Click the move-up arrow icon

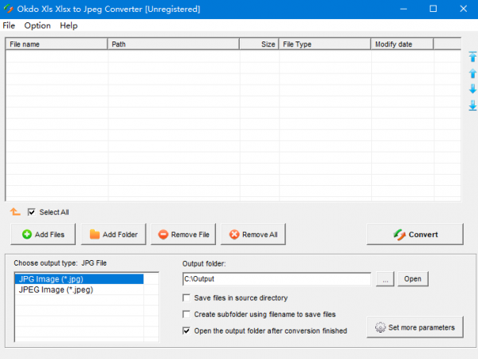tap(472, 73)
